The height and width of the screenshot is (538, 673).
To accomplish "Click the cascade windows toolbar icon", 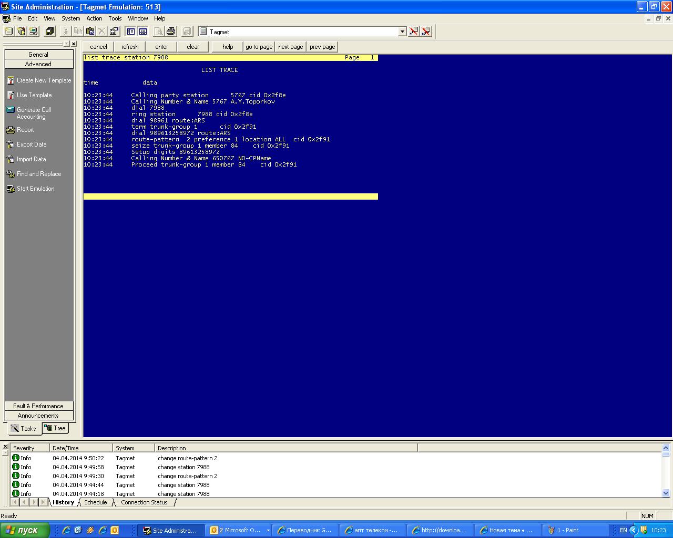I will [50, 32].
